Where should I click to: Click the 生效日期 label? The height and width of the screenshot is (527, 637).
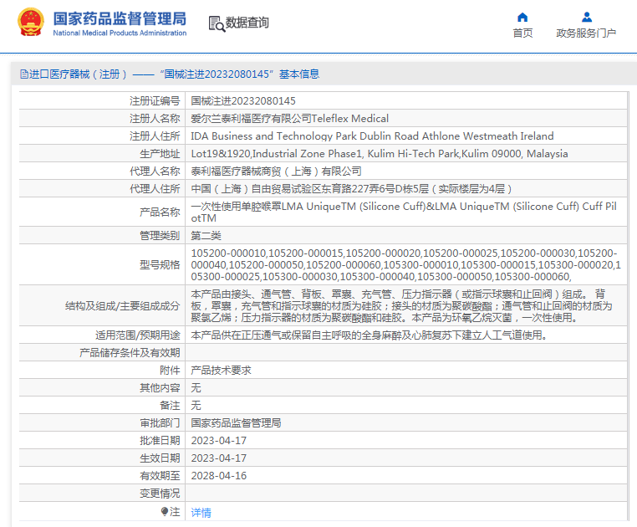point(160,458)
